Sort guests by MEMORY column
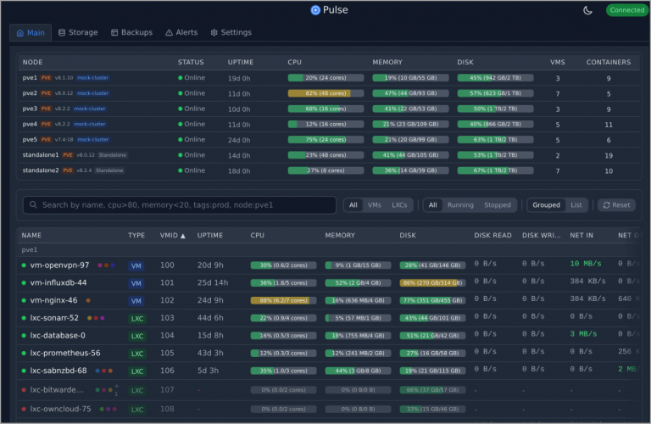651x424 pixels. 340,236
